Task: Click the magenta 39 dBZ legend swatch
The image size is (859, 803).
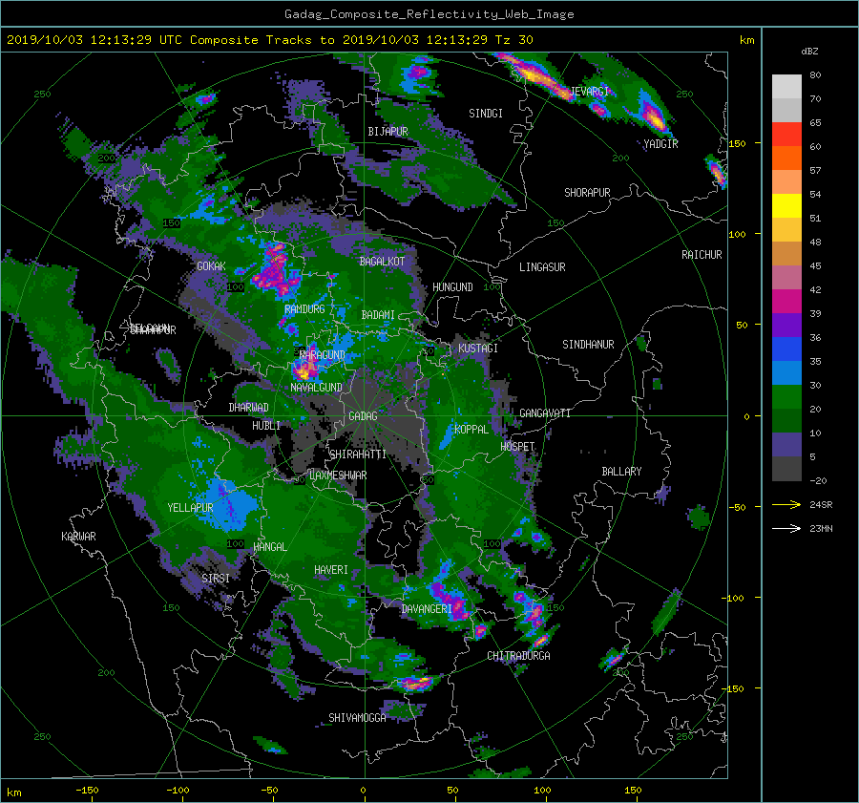Action: point(786,302)
